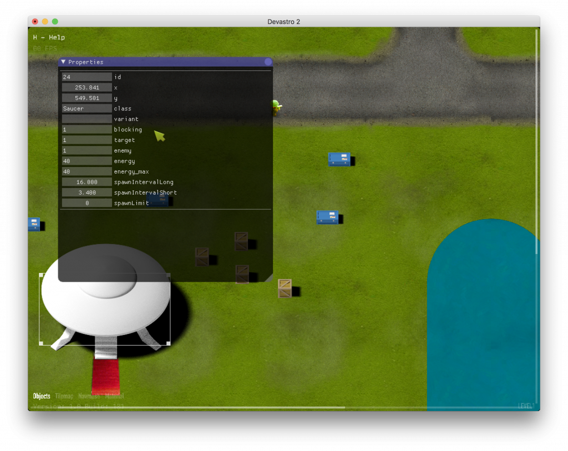Image resolution: width=568 pixels, height=451 pixels.
Task: Switch to the Tilemap tab
Action: point(64,396)
